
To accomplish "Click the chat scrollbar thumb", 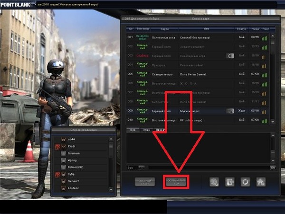I will pyautogui.click(x=273, y=153).
